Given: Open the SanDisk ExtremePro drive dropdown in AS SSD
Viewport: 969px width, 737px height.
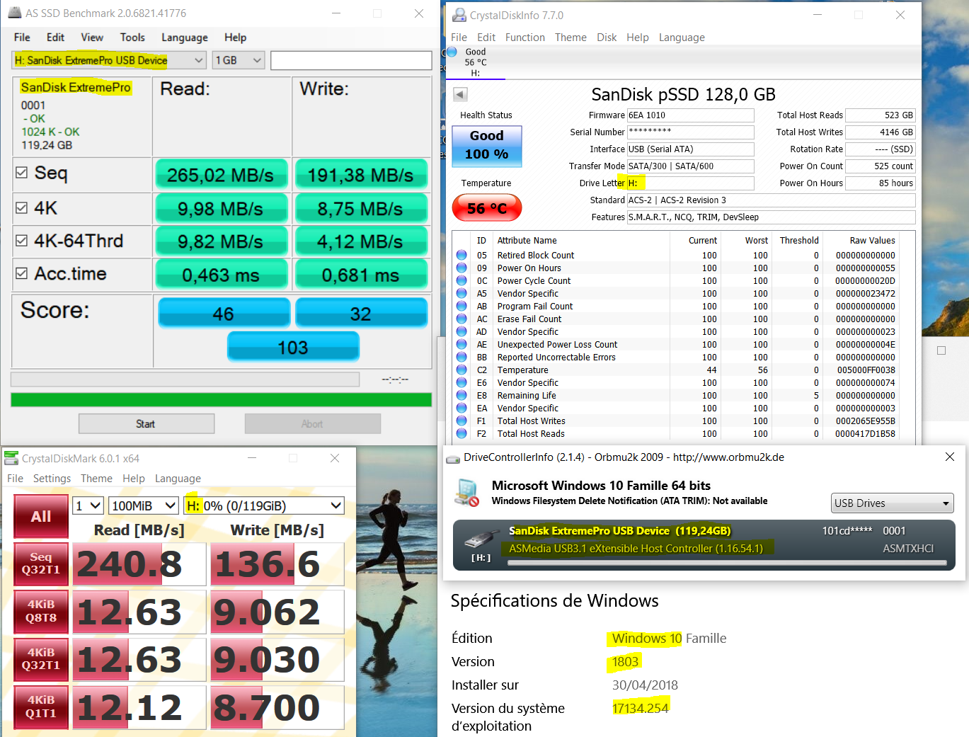Looking at the screenshot, I should click(x=109, y=60).
